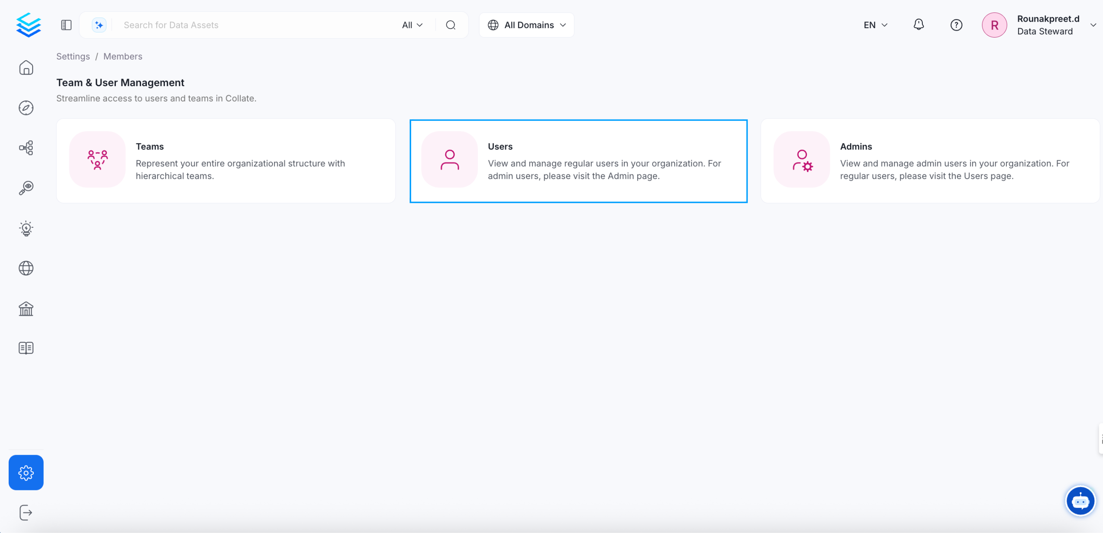1103x533 pixels.
Task: Expand the All search filter dropdown
Action: (x=412, y=25)
